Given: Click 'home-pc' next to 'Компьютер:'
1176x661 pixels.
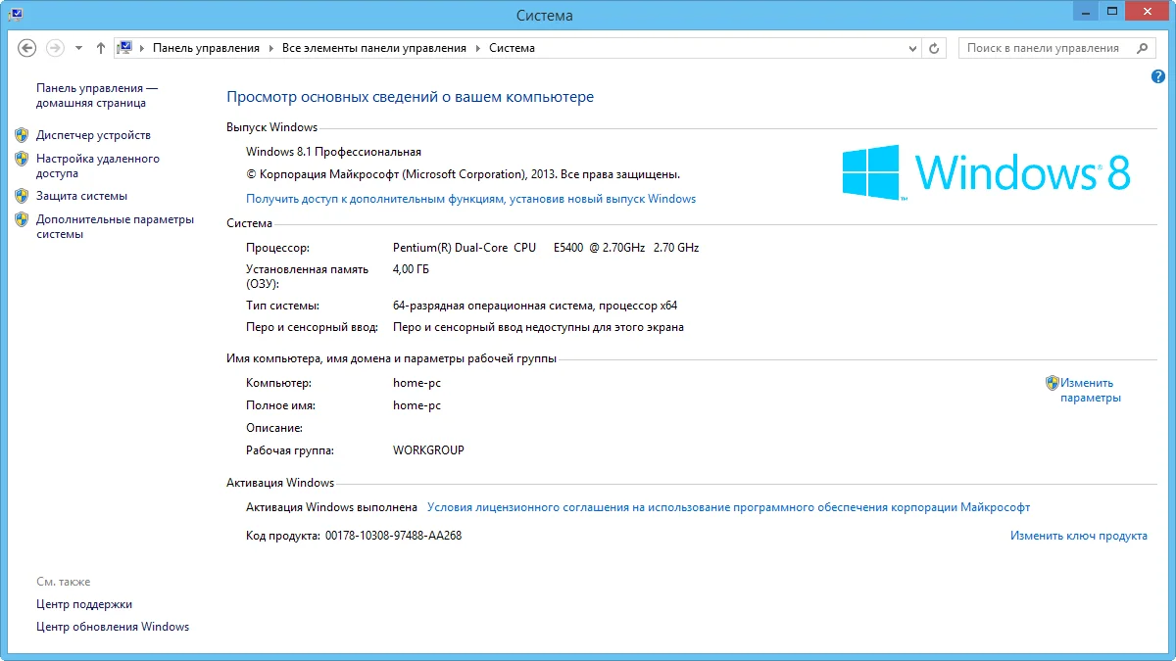Looking at the screenshot, I should tap(416, 383).
